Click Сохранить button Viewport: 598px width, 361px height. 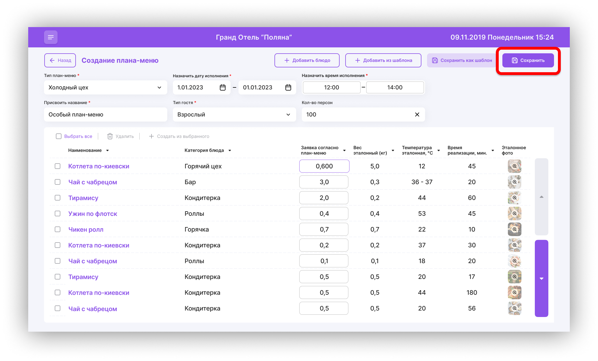click(528, 60)
